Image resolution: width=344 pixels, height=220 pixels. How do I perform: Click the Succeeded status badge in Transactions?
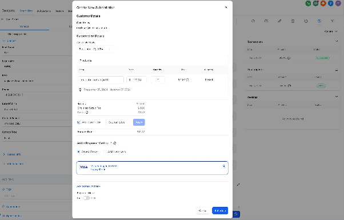click(322, 58)
